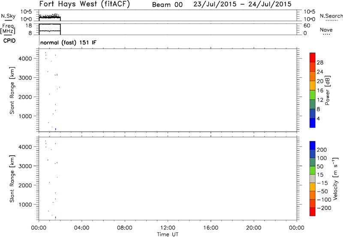This screenshot has height=237, width=343.
Task: Click the '4000' tick in the power panel
Action: (25, 59)
